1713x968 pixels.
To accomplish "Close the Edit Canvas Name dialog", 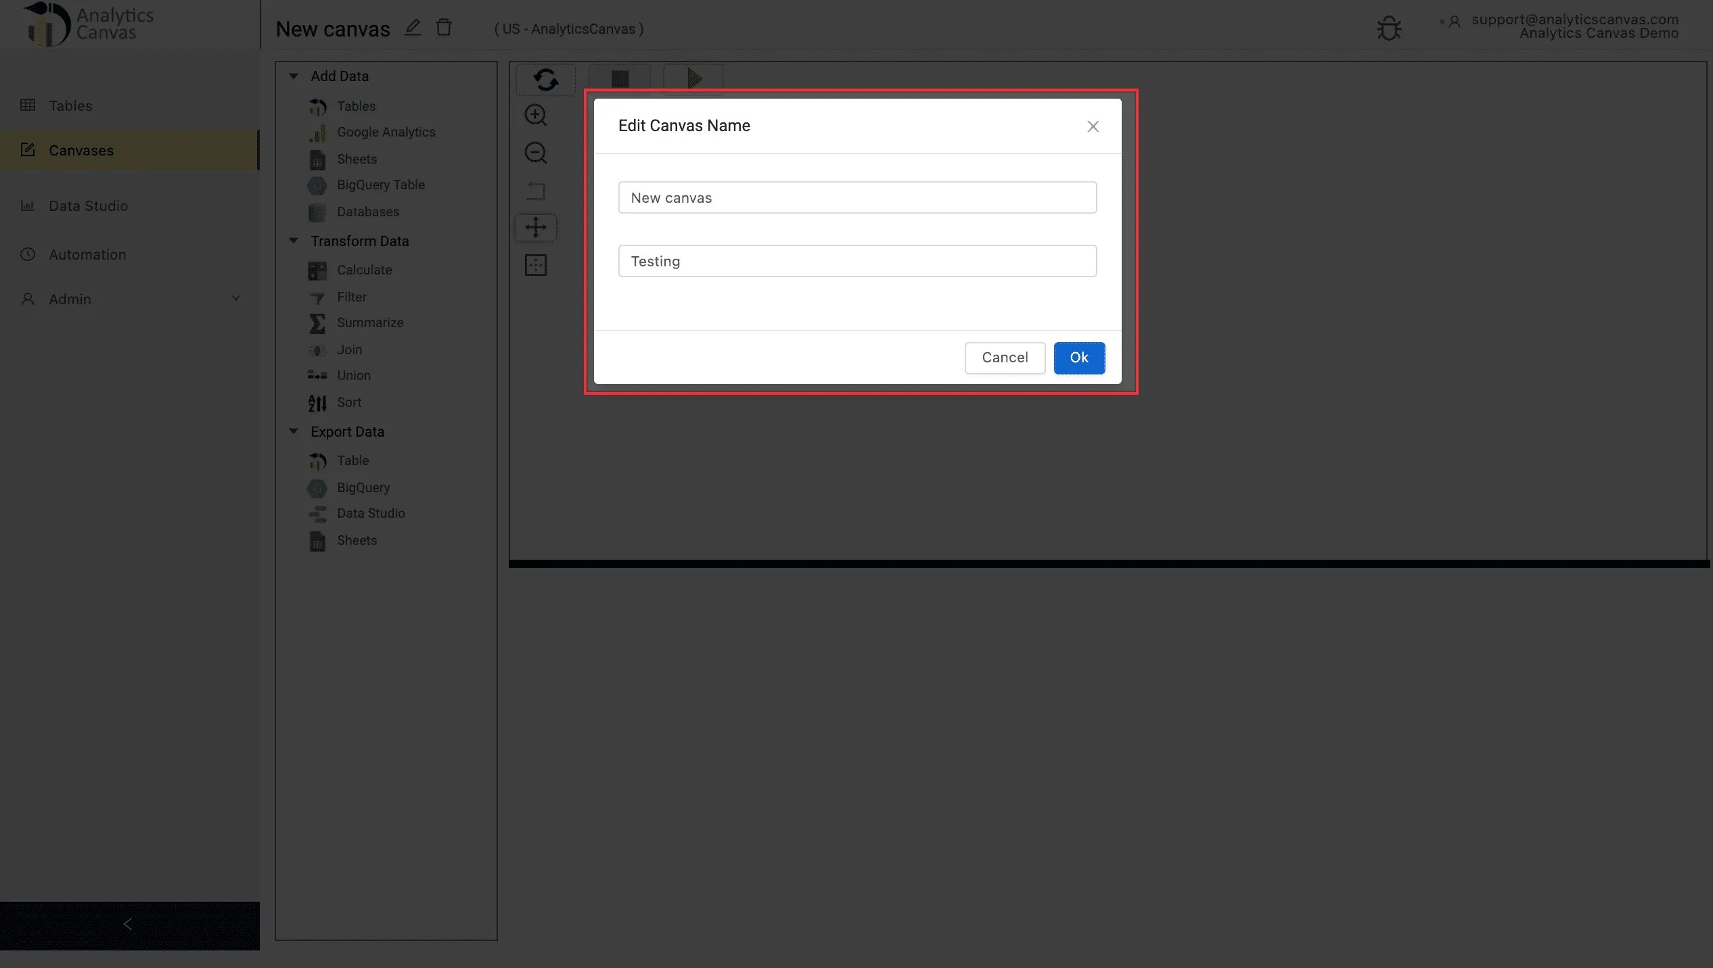I will click(x=1093, y=126).
